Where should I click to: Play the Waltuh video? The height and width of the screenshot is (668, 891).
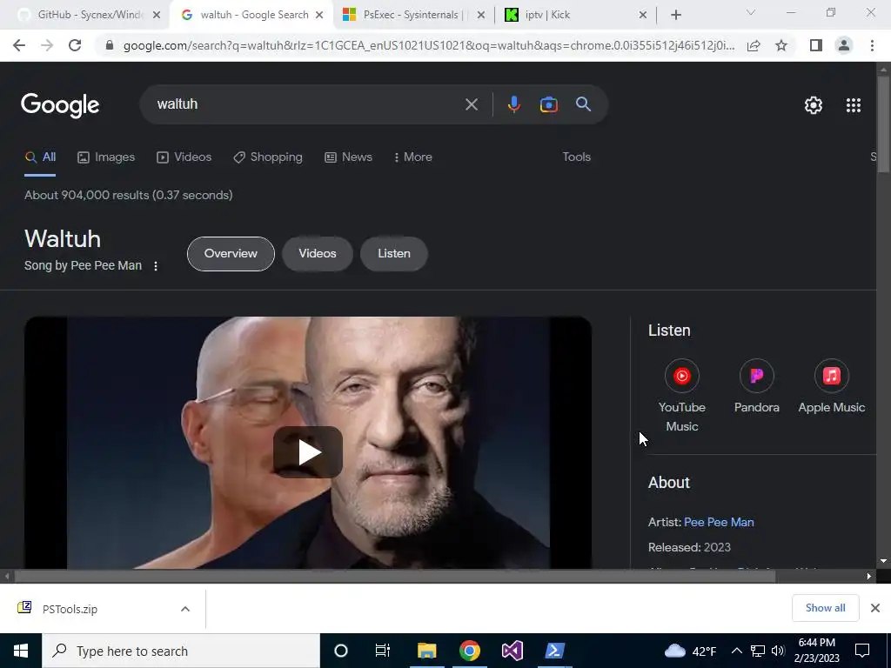click(x=308, y=452)
